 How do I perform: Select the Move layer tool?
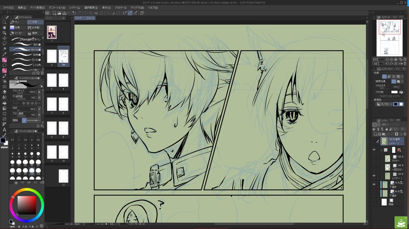pos(4,38)
